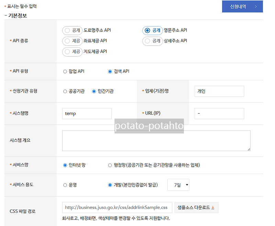
Task: Click the 업체(기관)명 input containing 개인
Action: point(219,91)
